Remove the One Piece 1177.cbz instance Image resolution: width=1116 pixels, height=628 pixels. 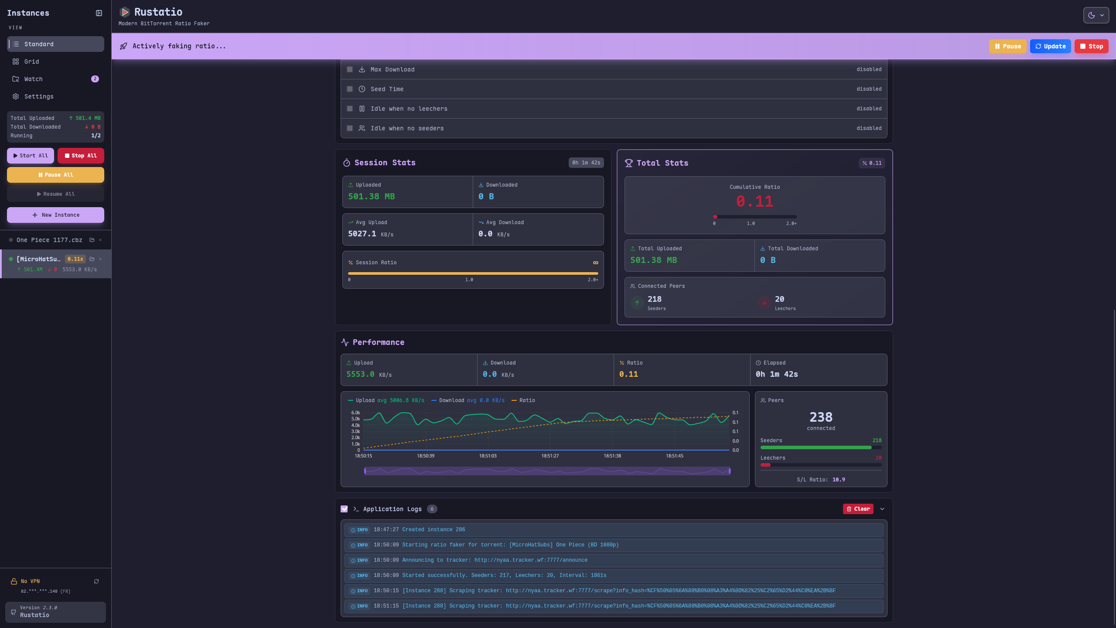point(100,240)
